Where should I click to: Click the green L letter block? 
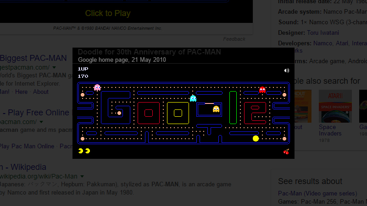[x=233, y=108]
